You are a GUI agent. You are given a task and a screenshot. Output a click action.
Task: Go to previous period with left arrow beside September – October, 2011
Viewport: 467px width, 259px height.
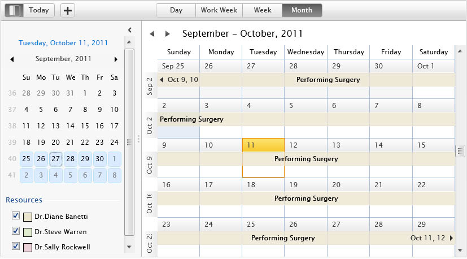pos(152,34)
